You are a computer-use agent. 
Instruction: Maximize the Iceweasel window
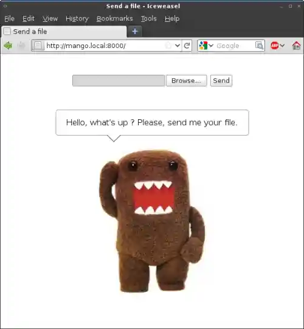pos(290,6)
